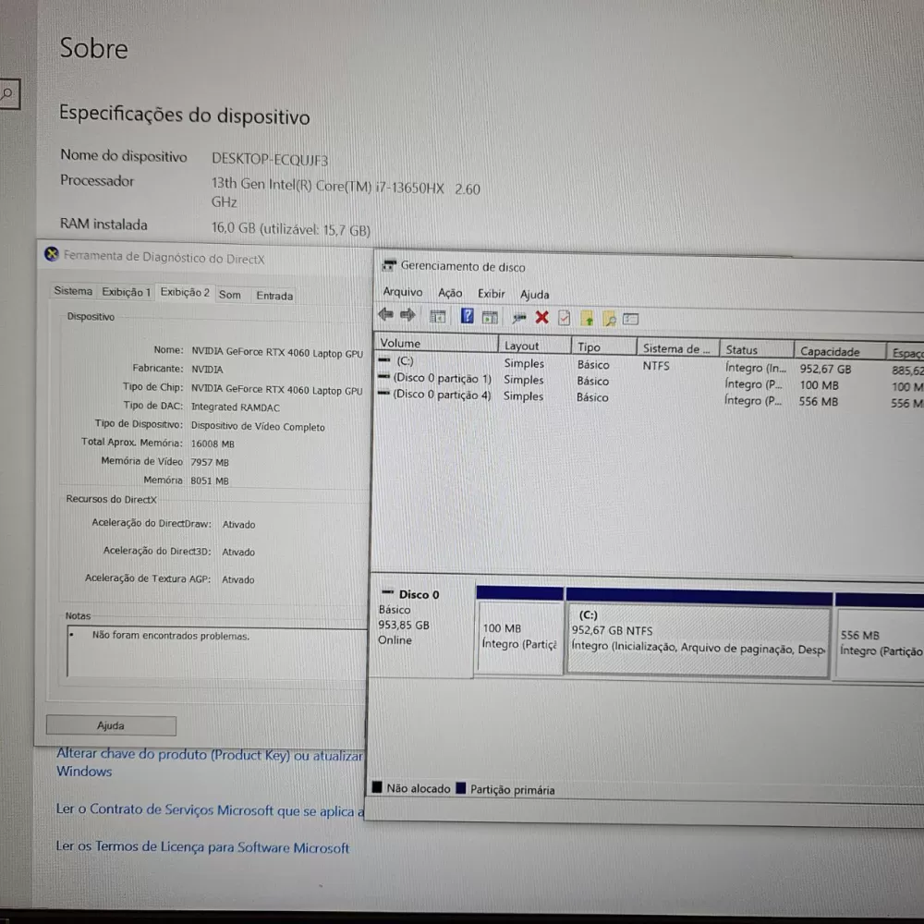Sort the list by the Tipo column header

click(604, 347)
